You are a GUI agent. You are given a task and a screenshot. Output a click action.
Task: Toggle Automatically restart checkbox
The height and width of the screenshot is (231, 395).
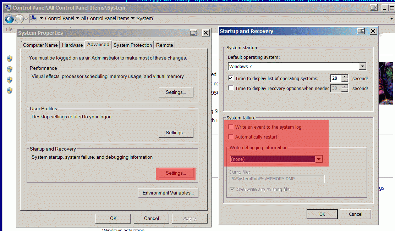click(230, 137)
